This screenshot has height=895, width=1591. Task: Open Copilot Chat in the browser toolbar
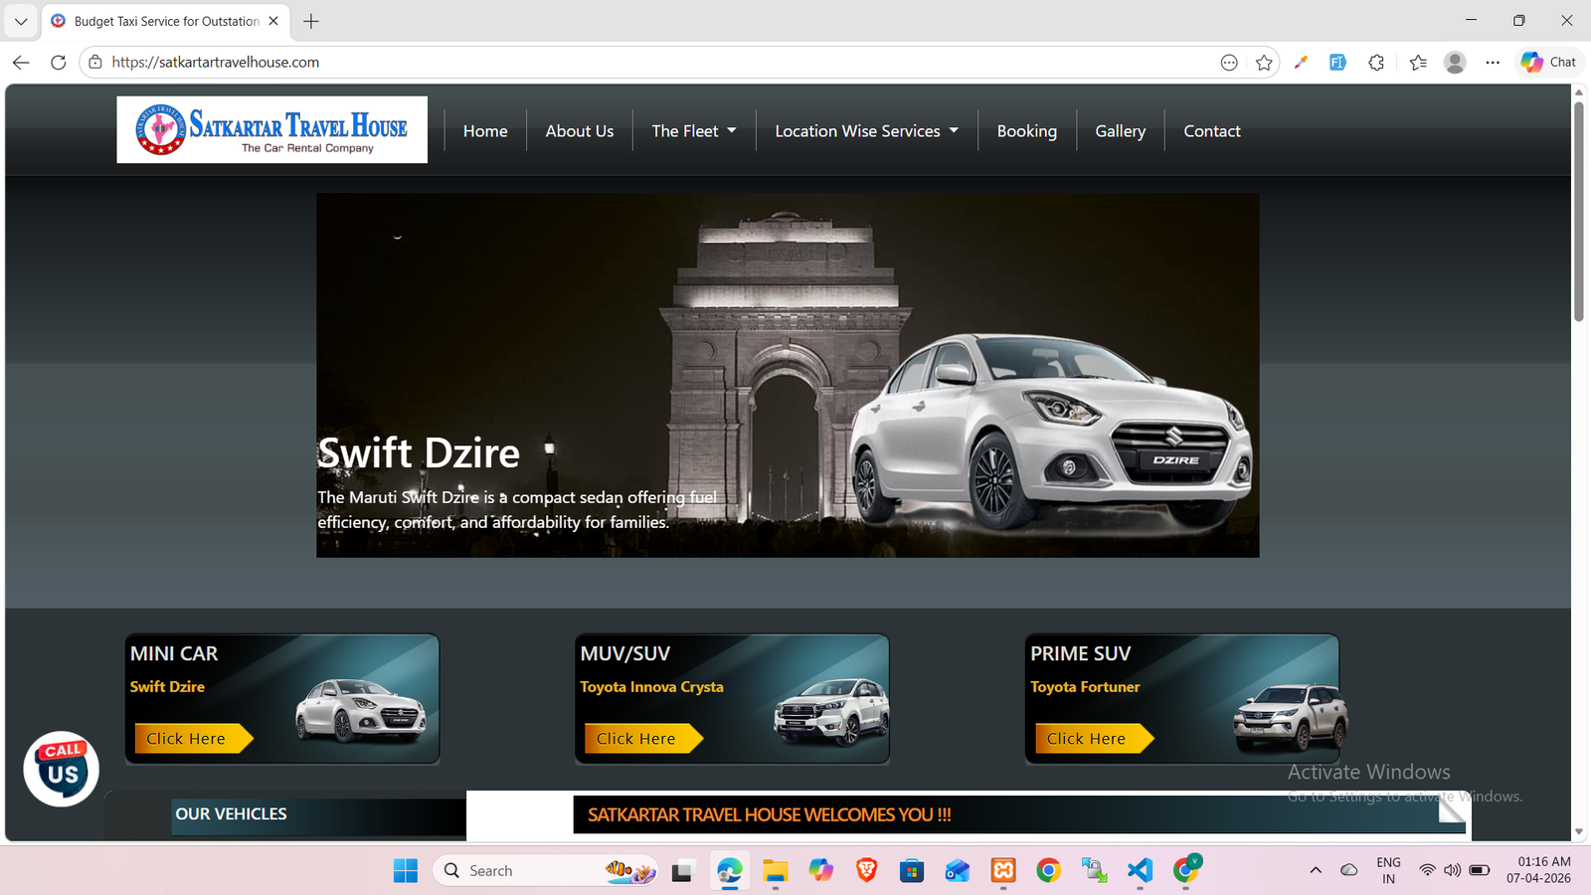[1549, 62]
